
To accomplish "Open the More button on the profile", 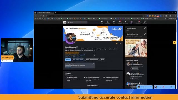I will 103,60.
